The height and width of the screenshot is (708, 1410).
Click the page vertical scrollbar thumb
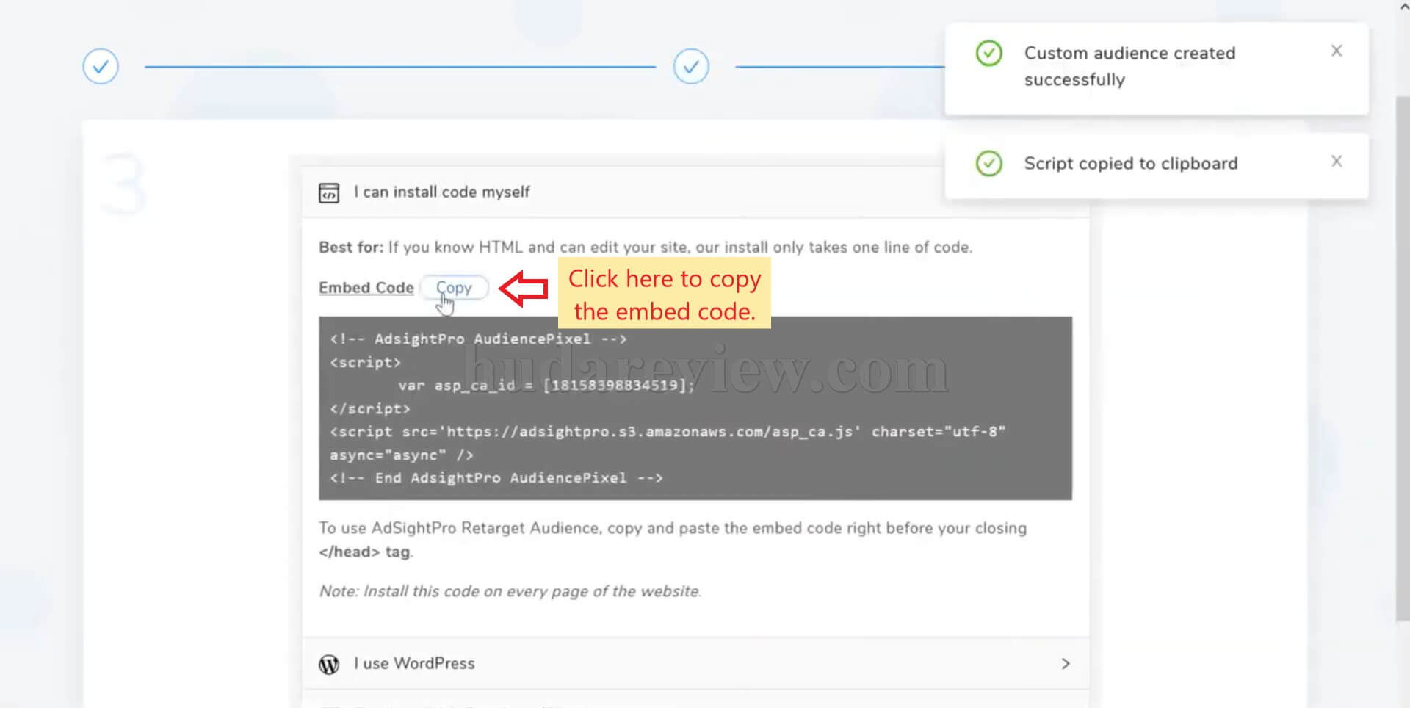[x=1403, y=360]
